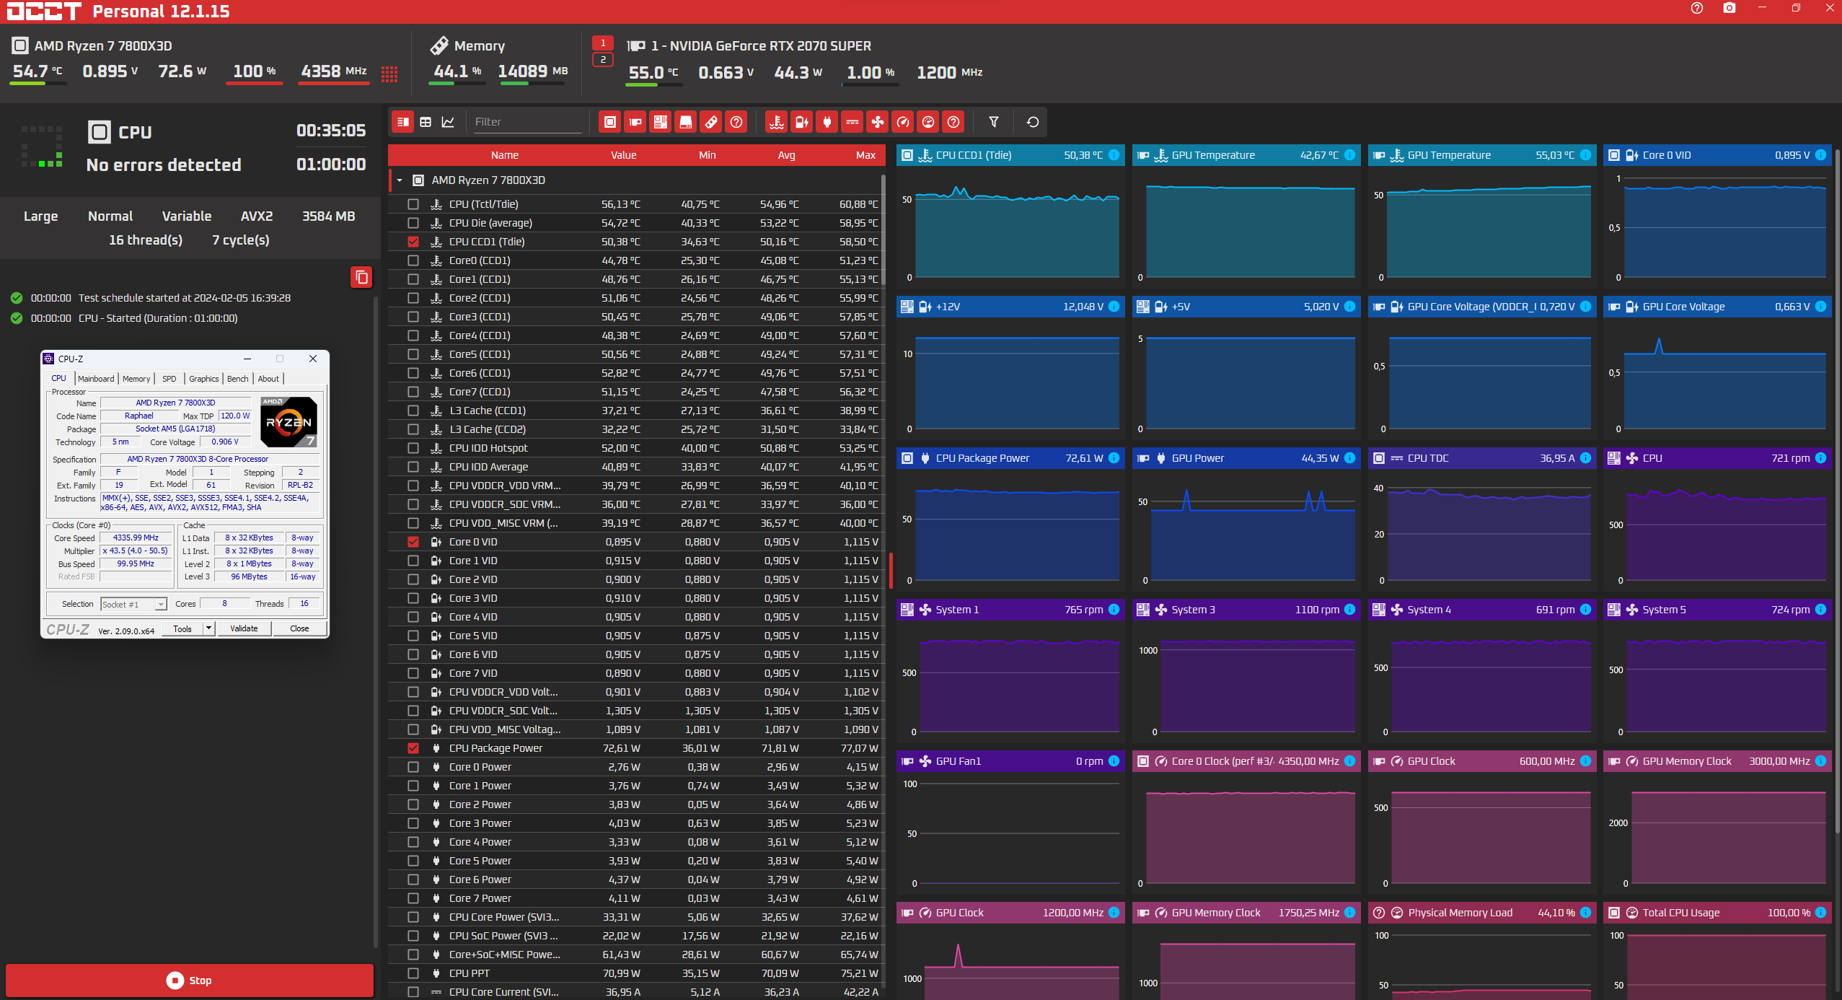The height and width of the screenshot is (1000, 1842).
Task: Switch to graph-only sensor view icon
Action: pyautogui.click(x=448, y=122)
